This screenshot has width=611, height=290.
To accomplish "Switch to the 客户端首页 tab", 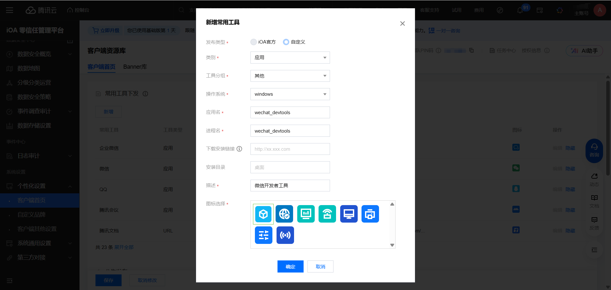I will 102,67.
